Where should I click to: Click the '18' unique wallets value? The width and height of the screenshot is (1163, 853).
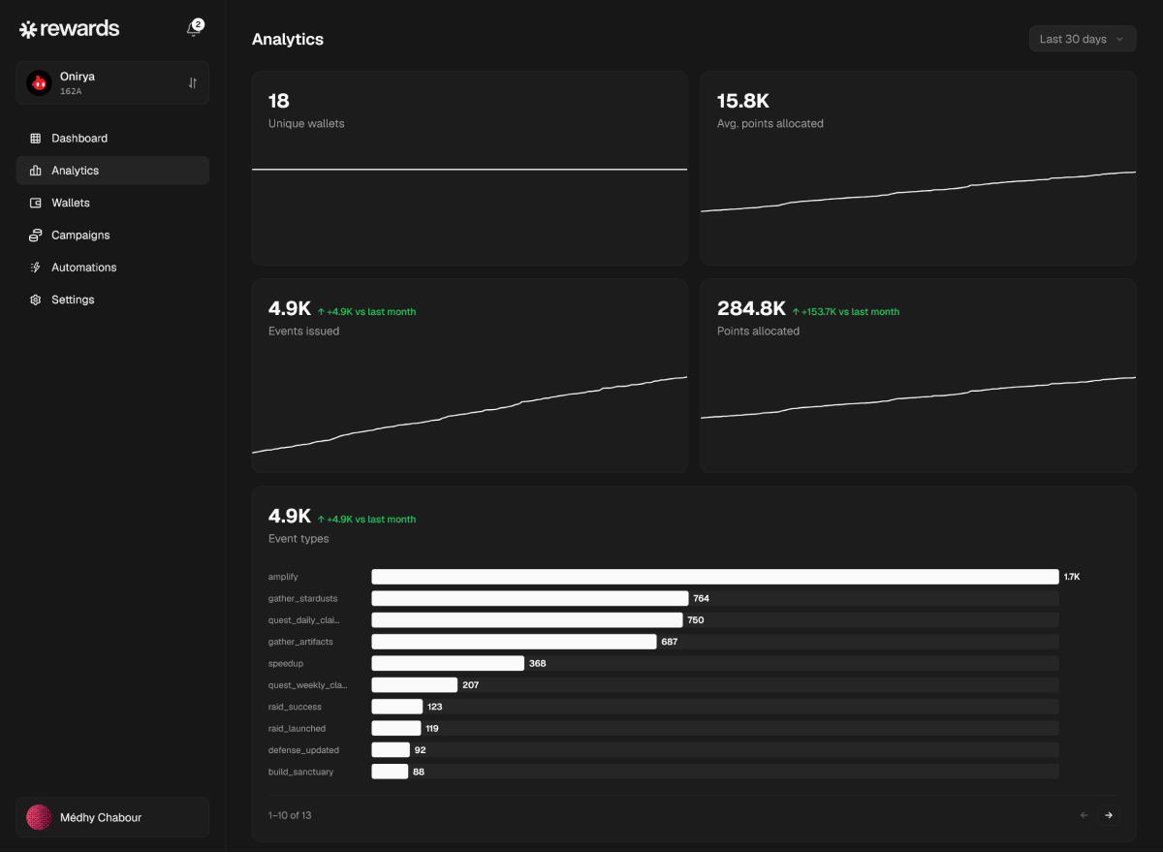click(279, 101)
